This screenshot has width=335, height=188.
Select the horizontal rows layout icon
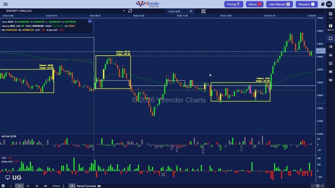[x=331, y=55]
